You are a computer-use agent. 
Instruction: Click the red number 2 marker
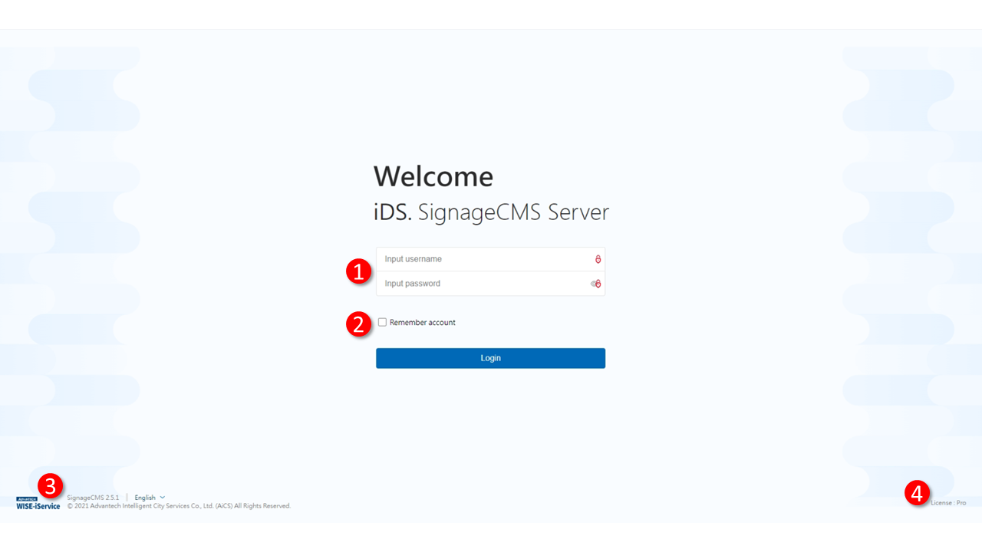(358, 324)
